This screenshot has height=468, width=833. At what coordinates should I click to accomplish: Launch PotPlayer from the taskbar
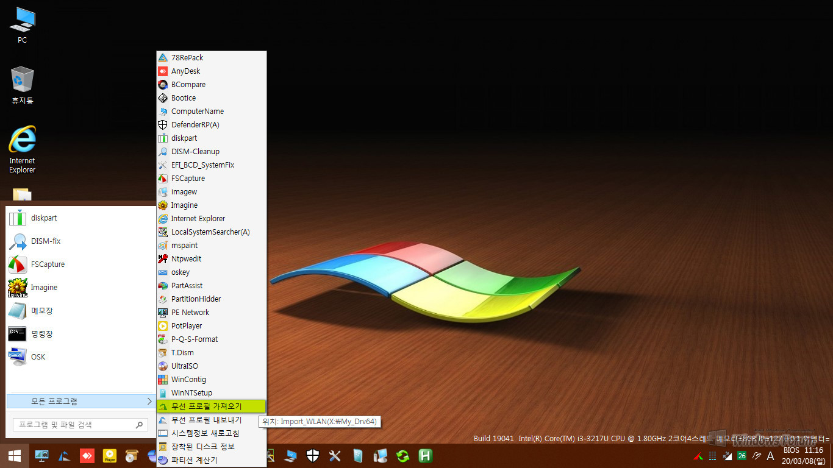(110, 456)
